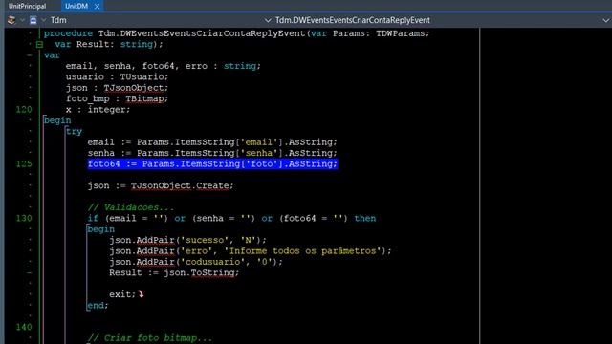
Task: Click the procedure Tdm.DWEventsEventsCriarContaReplyEvent declaration line
Action: pyautogui.click(x=236, y=33)
